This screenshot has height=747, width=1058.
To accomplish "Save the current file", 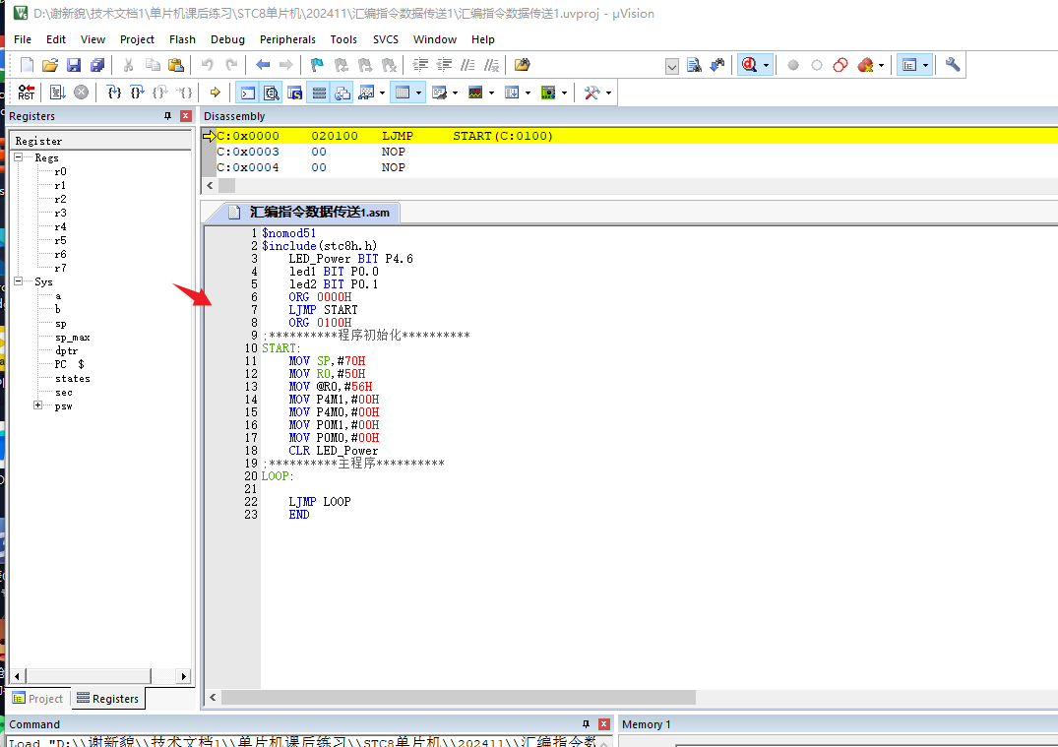I will coord(74,65).
